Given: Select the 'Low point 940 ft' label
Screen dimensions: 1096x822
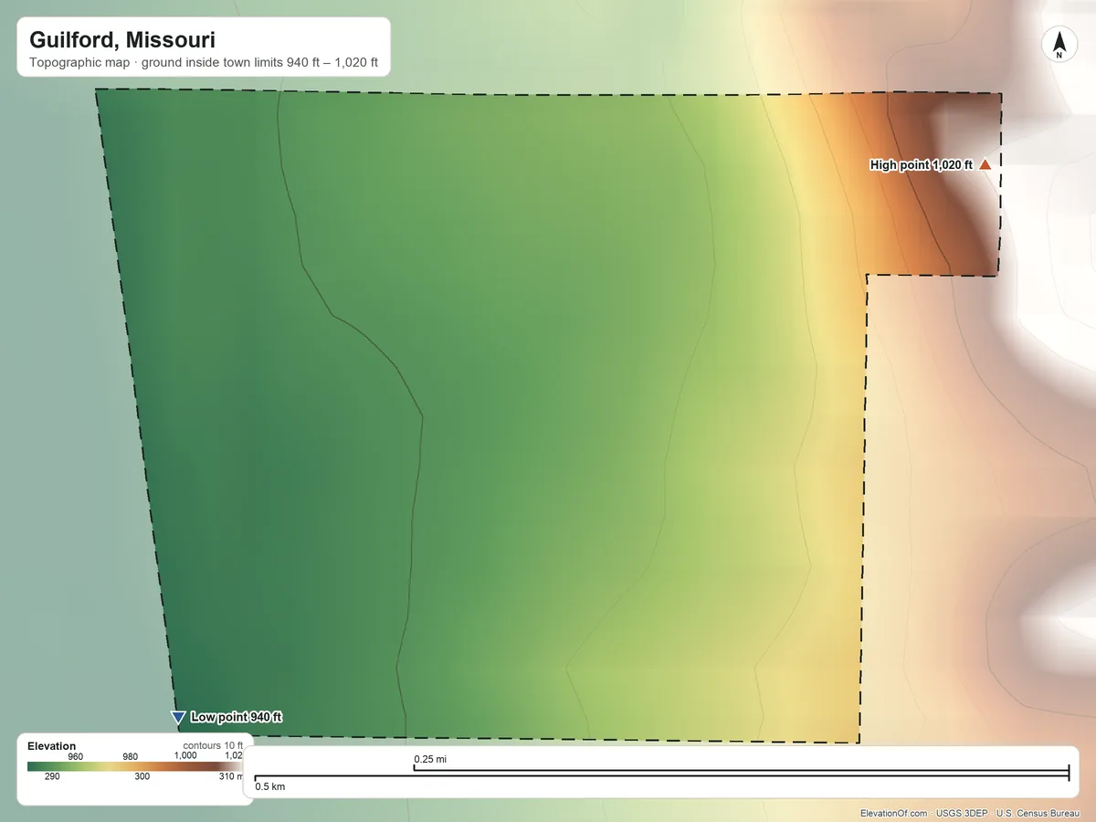Looking at the screenshot, I should (237, 717).
